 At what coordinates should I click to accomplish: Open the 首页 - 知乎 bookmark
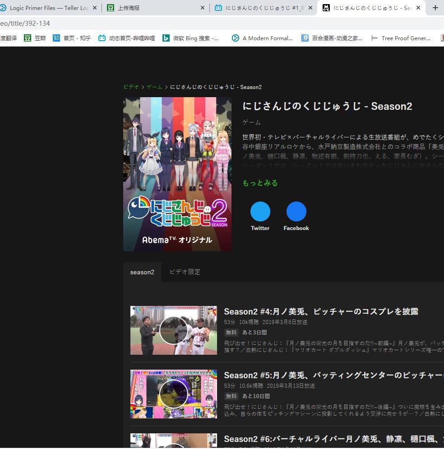point(72,38)
